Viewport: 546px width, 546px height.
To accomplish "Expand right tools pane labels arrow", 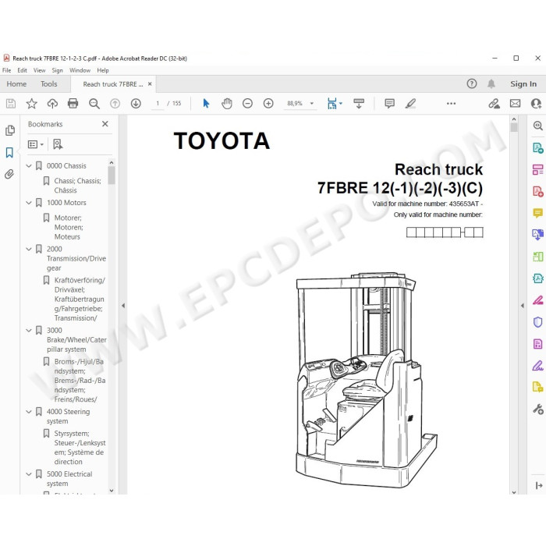I will 539,485.
